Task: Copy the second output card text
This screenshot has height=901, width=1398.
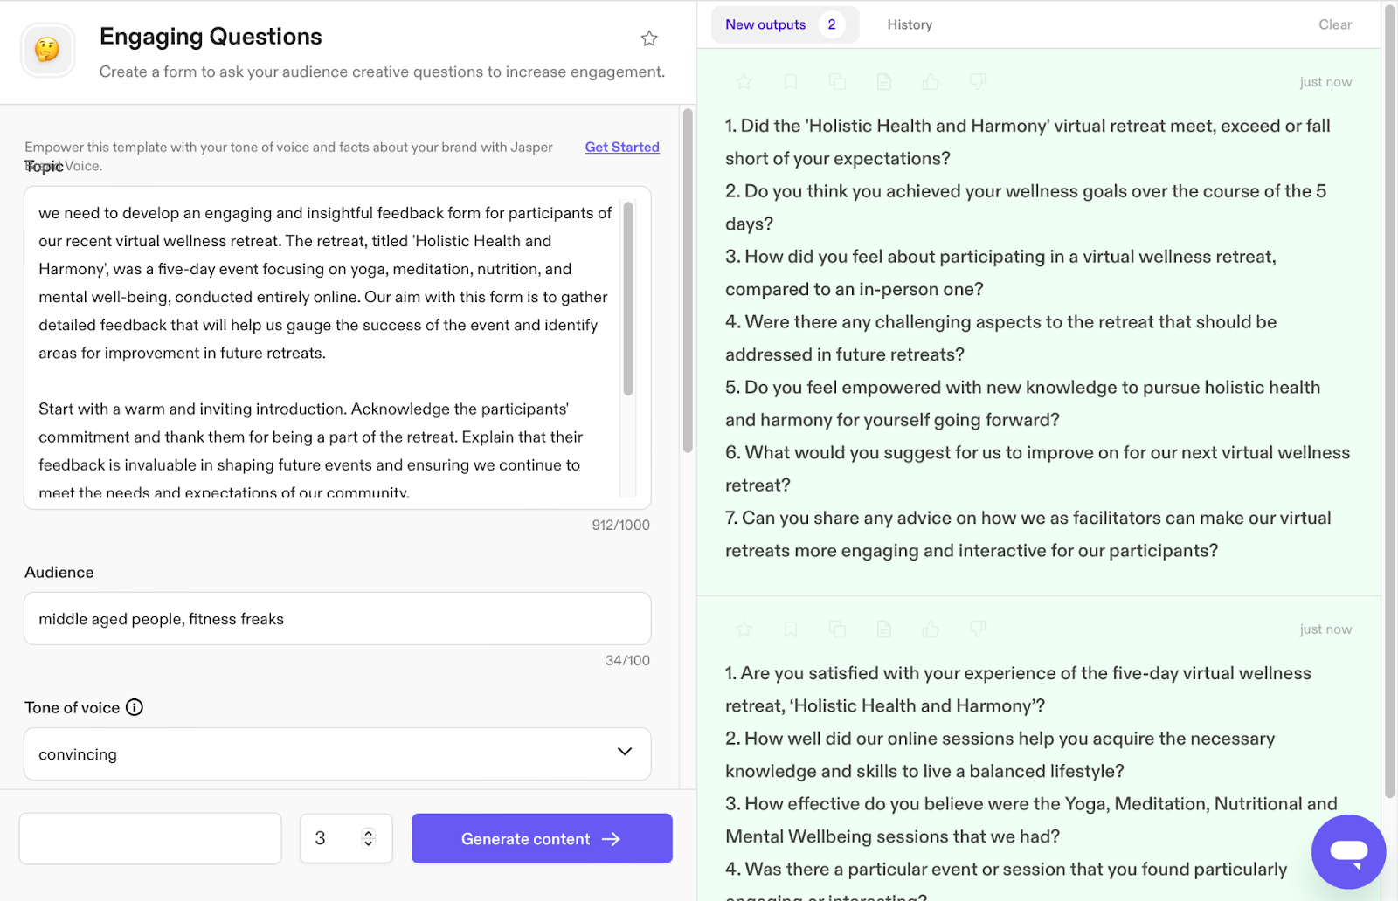Action: pyautogui.click(x=837, y=629)
